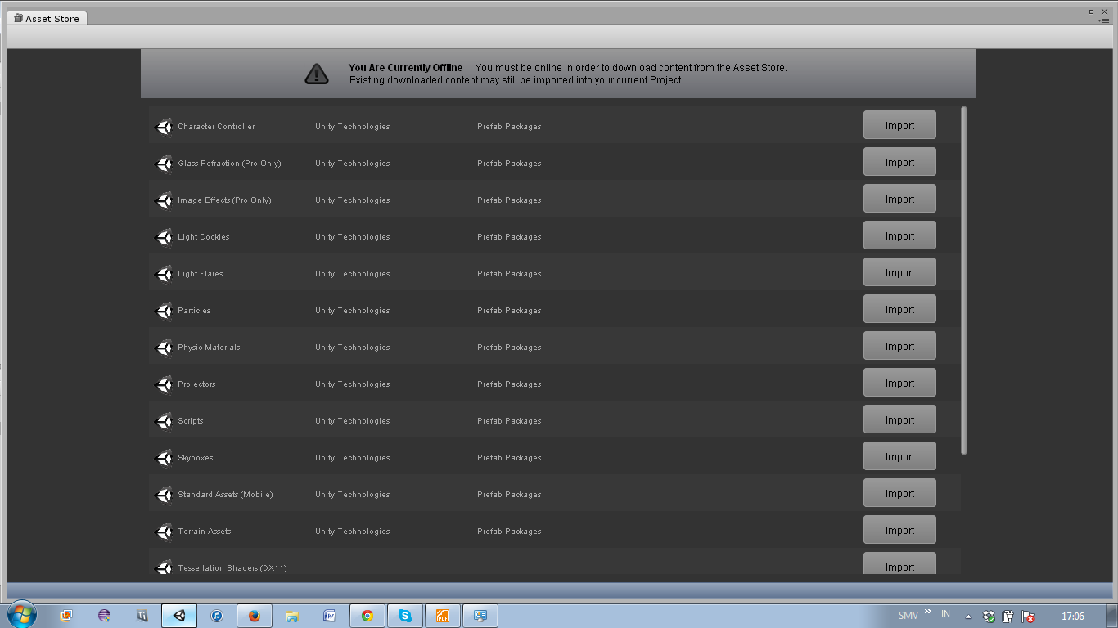Viewport: 1118px width, 628px height.
Task: Click the Unity logo beside Physic Materials
Action: tap(164, 348)
